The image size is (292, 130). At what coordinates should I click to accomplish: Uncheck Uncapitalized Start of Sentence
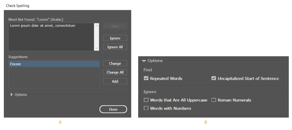tap(214, 78)
